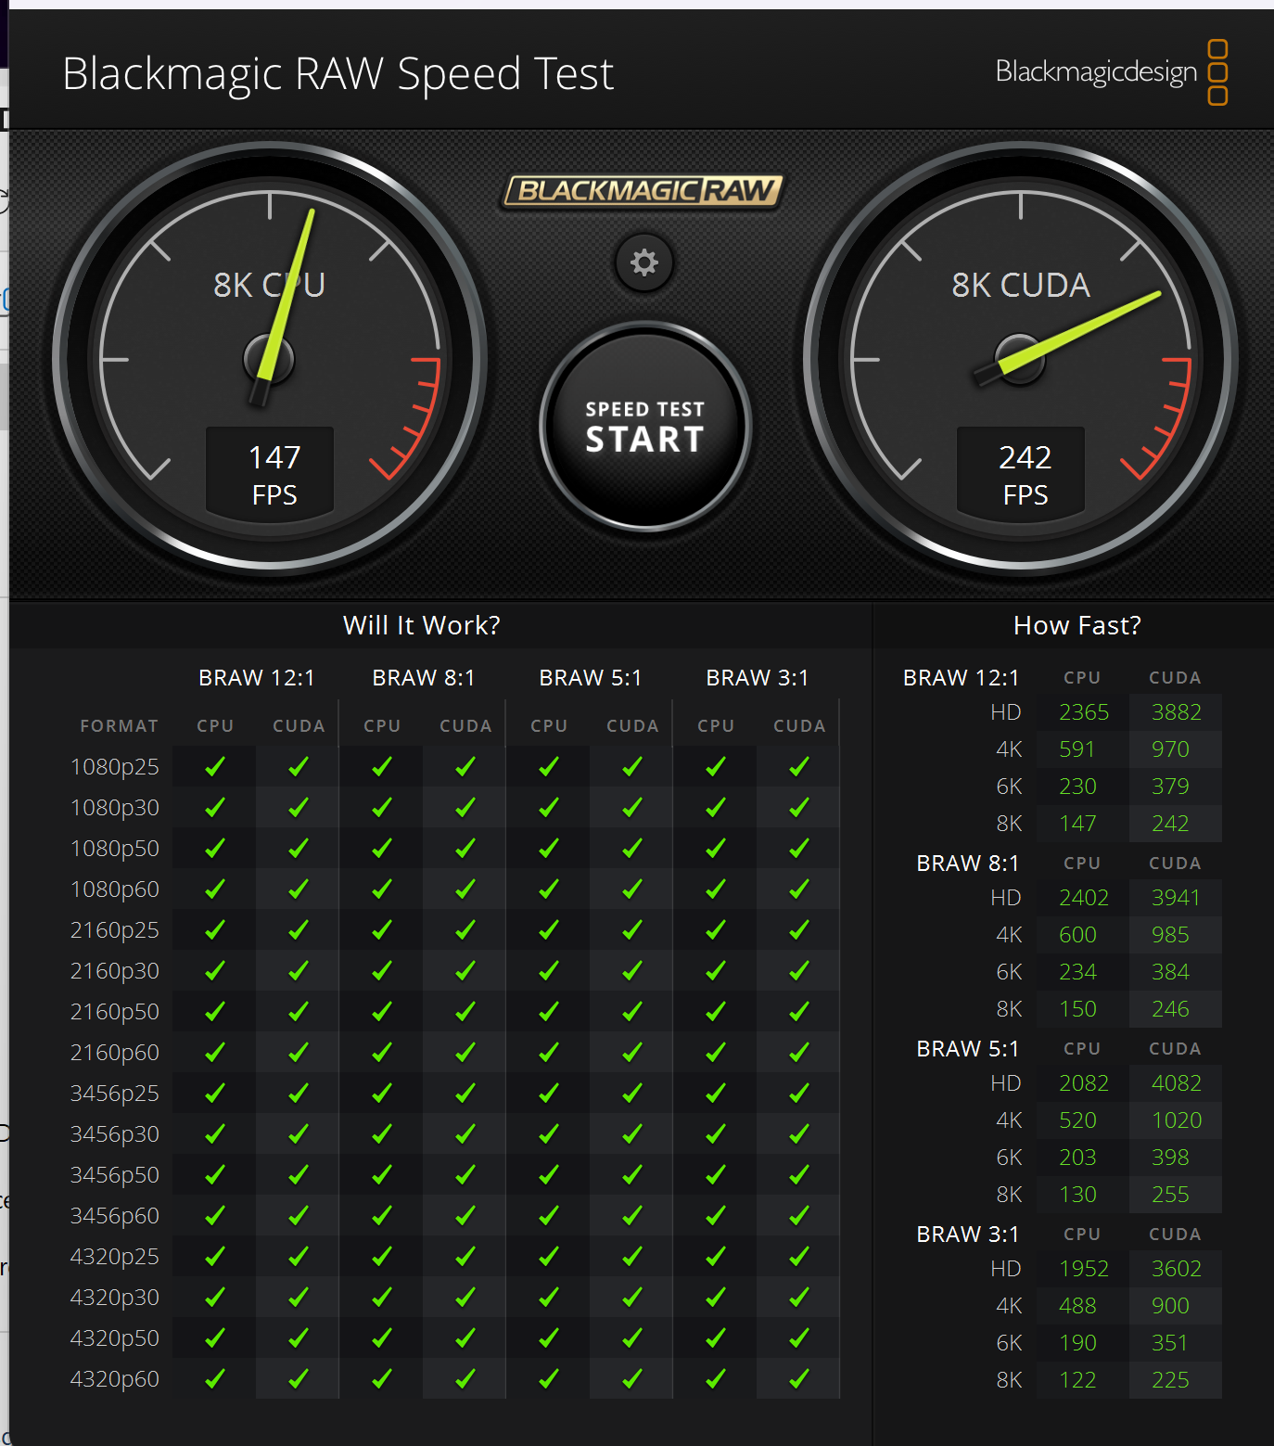Click 1080p25 BRAW 3:1 CUDA checkmark
This screenshot has width=1274, height=1446.
click(x=799, y=767)
